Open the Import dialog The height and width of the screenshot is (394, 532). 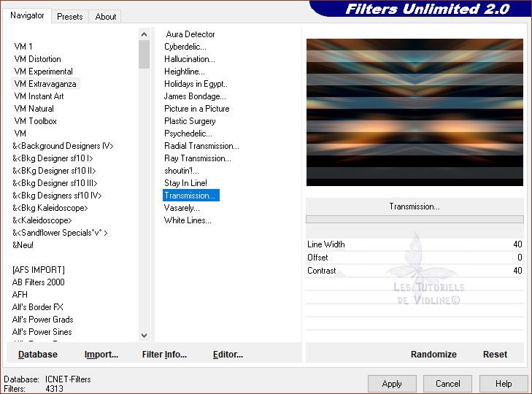(101, 355)
